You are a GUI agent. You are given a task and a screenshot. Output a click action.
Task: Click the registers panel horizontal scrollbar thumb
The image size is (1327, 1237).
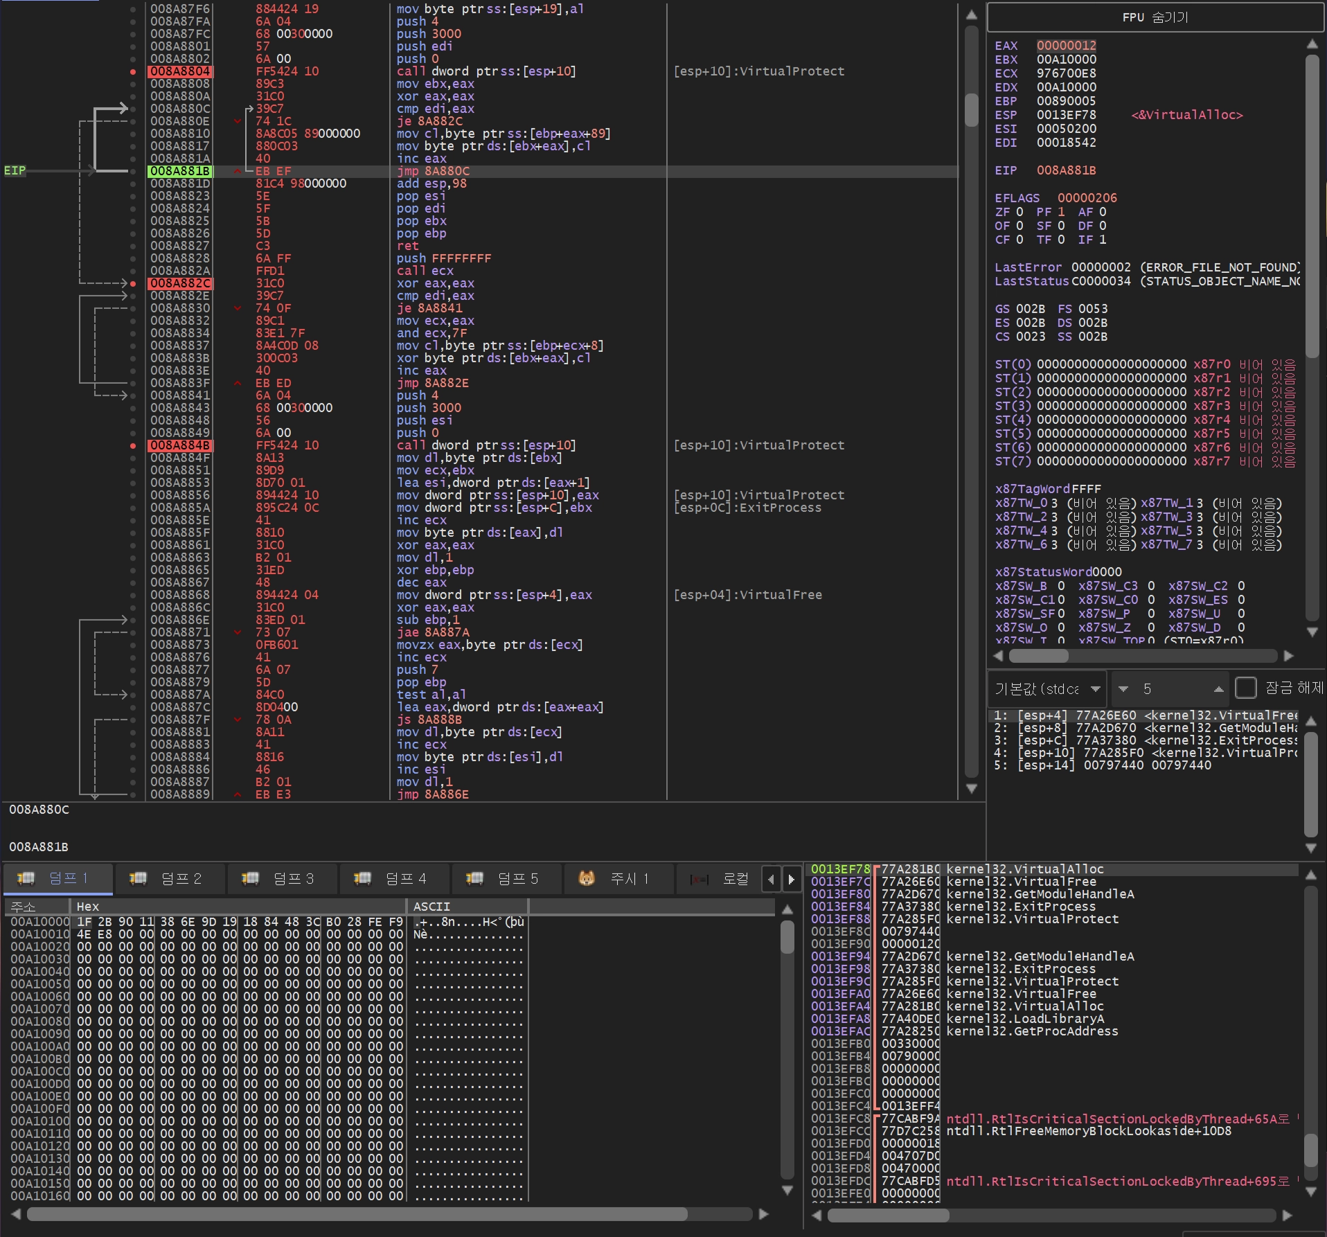[x=1038, y=655]
